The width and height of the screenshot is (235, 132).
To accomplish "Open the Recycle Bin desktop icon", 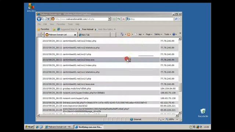I will [x=203, y=113].
